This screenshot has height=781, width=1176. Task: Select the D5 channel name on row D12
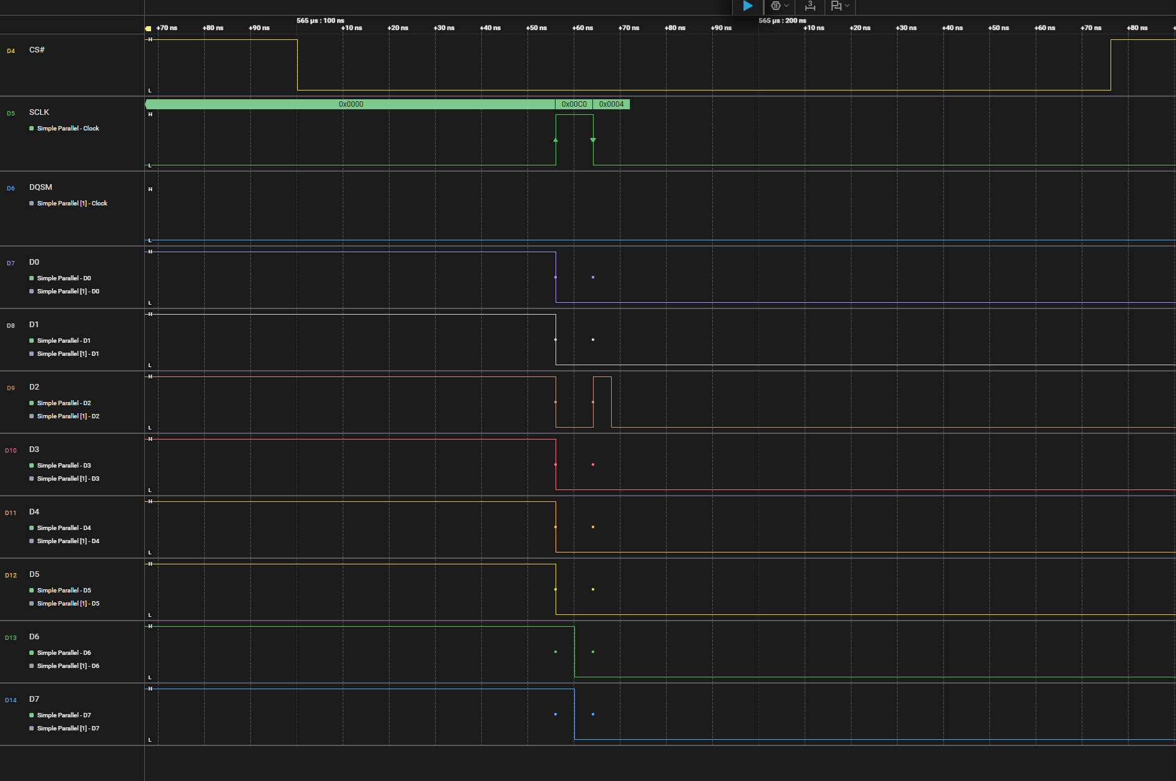pyautogui.click(x=34, y=574)
